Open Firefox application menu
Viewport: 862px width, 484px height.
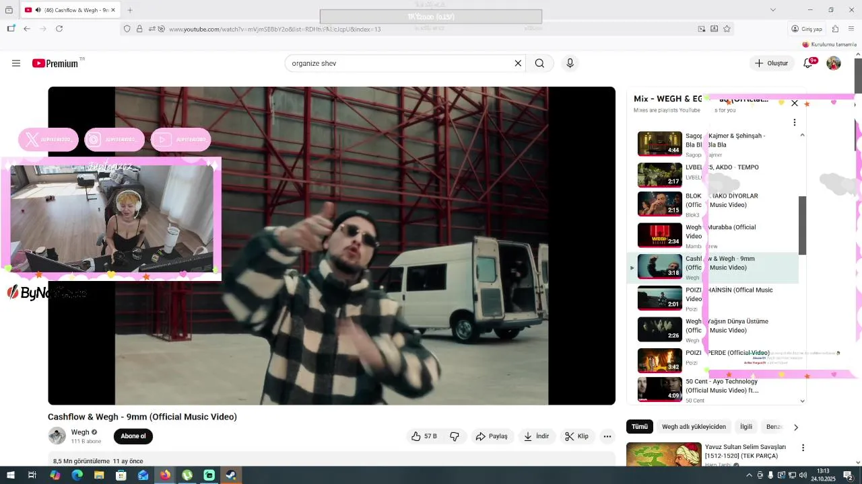[851, 29]
